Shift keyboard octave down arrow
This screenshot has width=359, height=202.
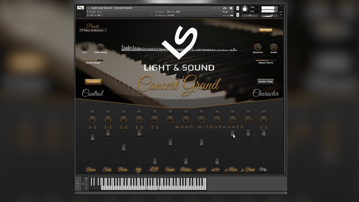click(x=78, y=186)
